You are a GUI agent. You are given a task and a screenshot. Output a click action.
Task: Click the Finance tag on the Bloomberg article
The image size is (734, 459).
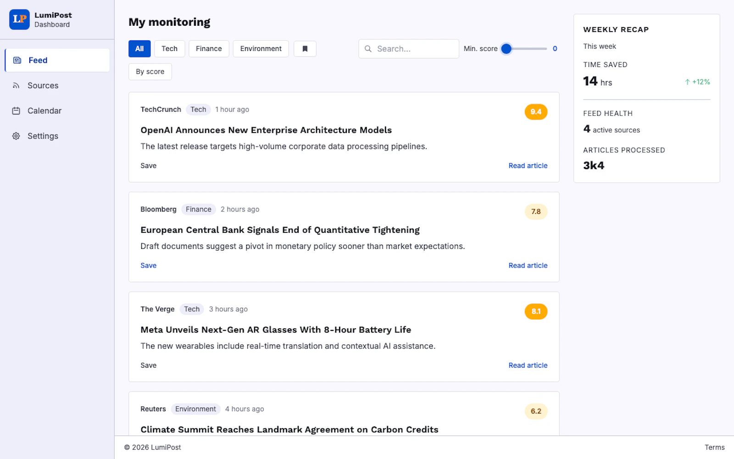click(x=199, y=209)
